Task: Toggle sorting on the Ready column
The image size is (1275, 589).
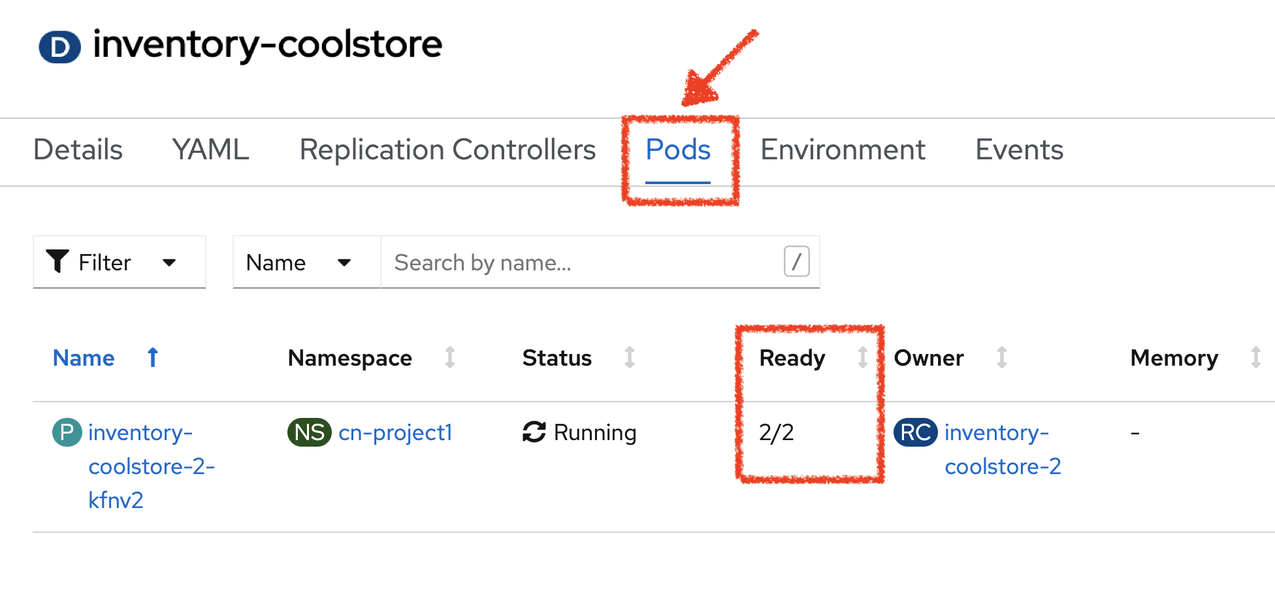Action: (x=864, y=358)
